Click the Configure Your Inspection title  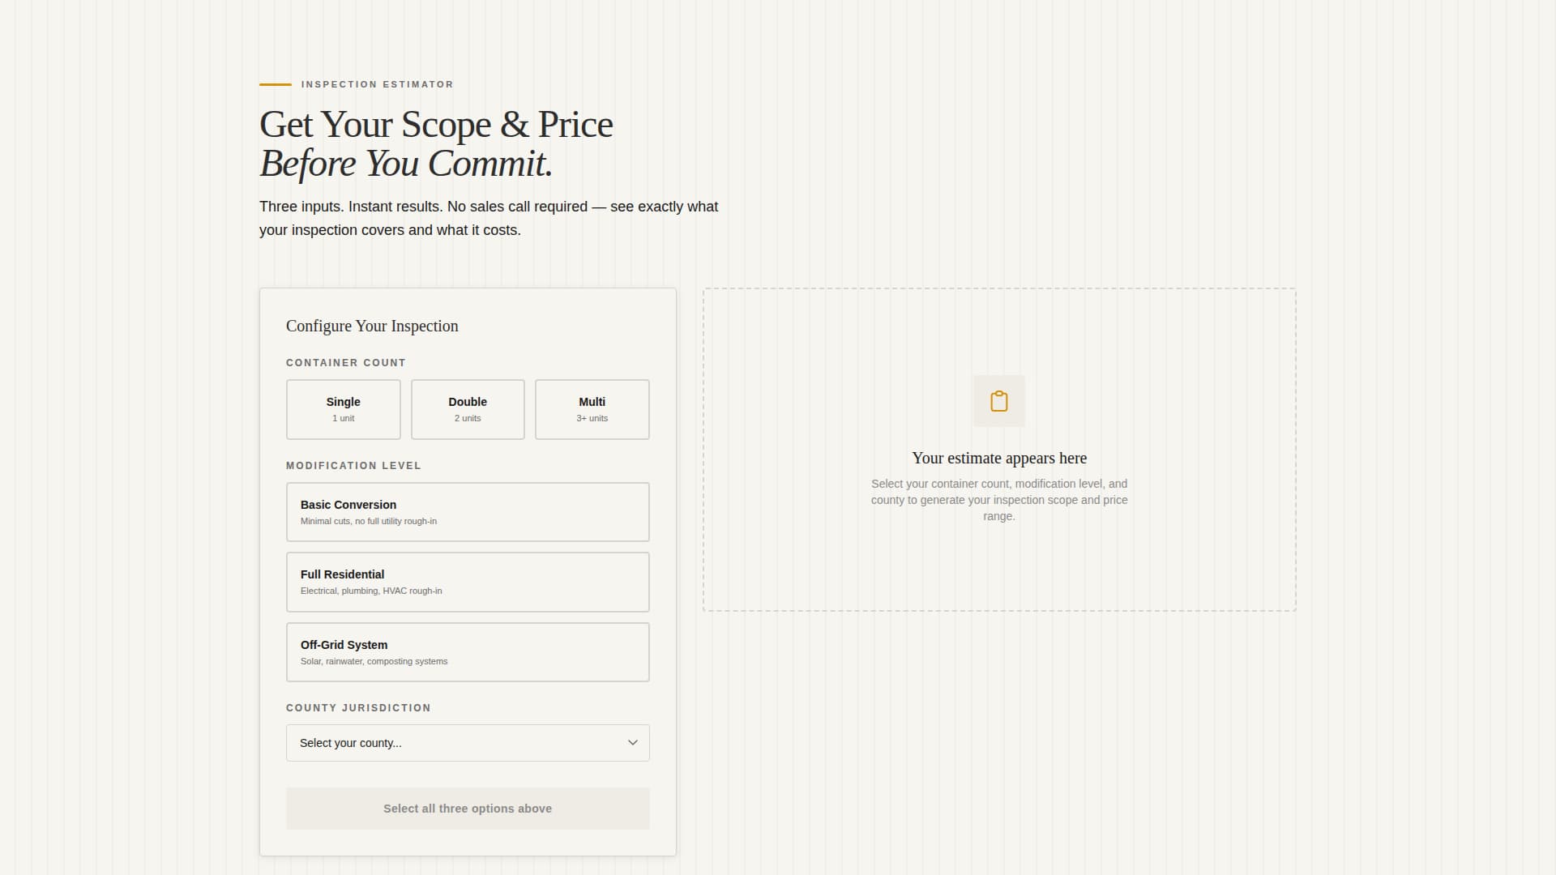pos(372,326)
